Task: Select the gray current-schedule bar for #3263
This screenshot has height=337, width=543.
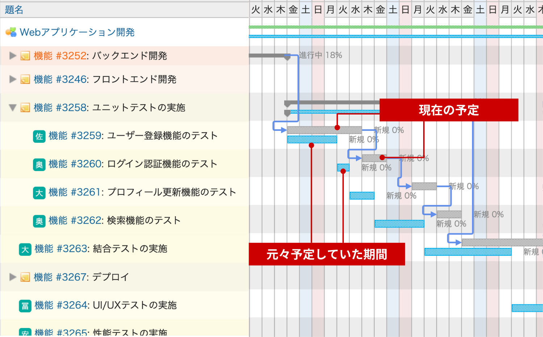Action: pos(502,242)
